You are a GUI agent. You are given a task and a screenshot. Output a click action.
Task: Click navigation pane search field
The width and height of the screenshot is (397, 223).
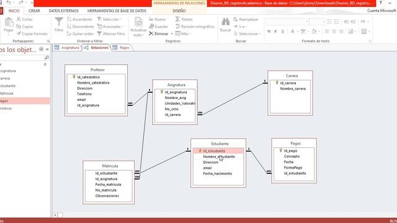point(22,58)
